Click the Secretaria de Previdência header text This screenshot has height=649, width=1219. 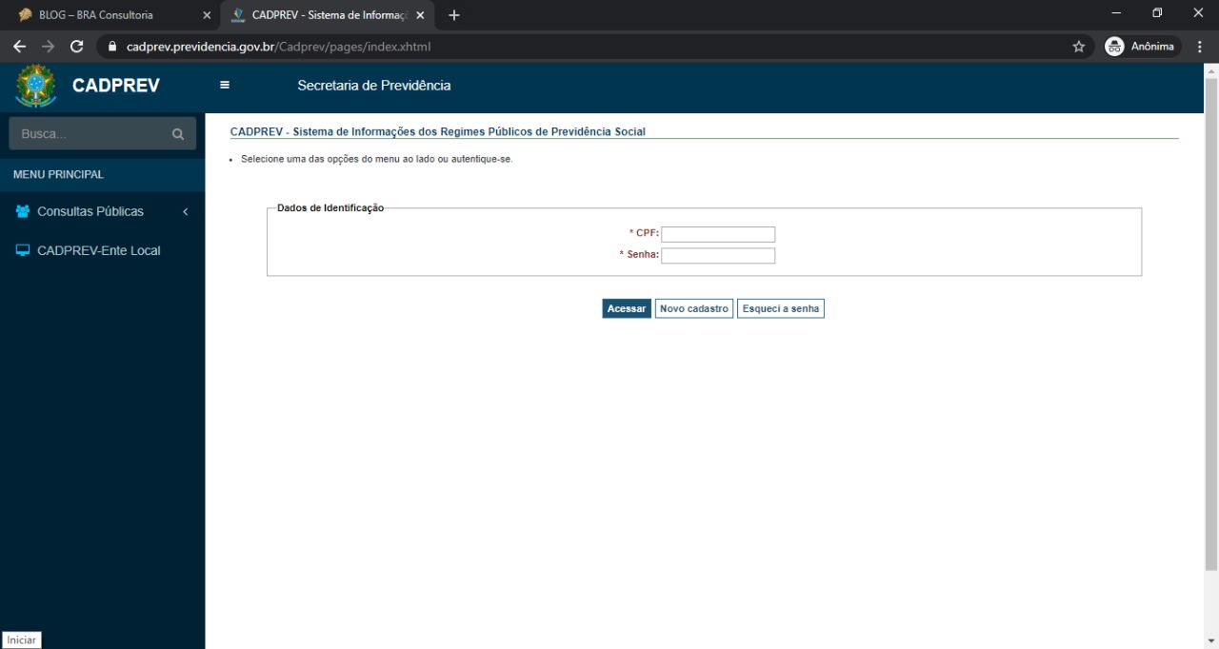pyautogui.click(x=374, y=86)
